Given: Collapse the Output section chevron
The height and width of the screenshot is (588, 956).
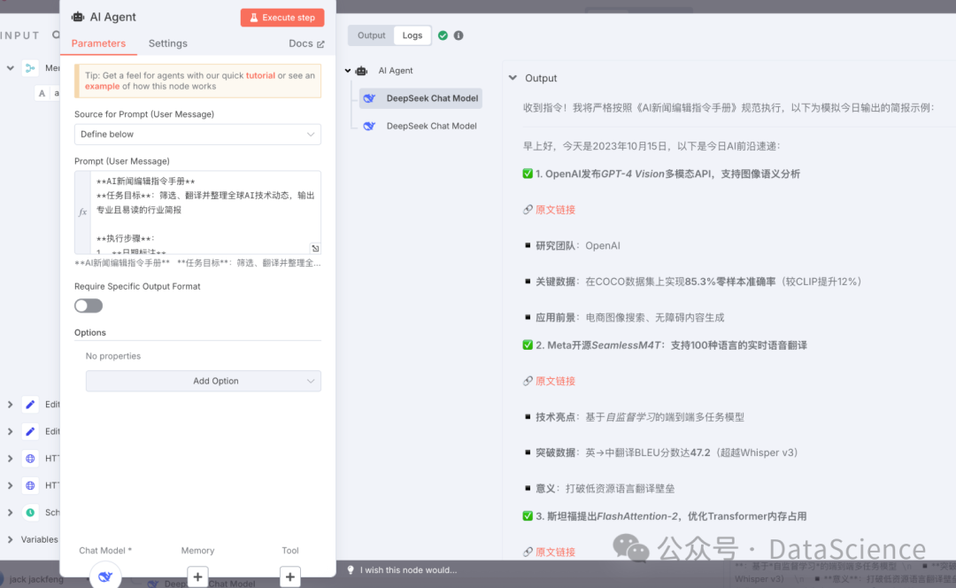Looking at the screenshot, I should tap(513, 78).
